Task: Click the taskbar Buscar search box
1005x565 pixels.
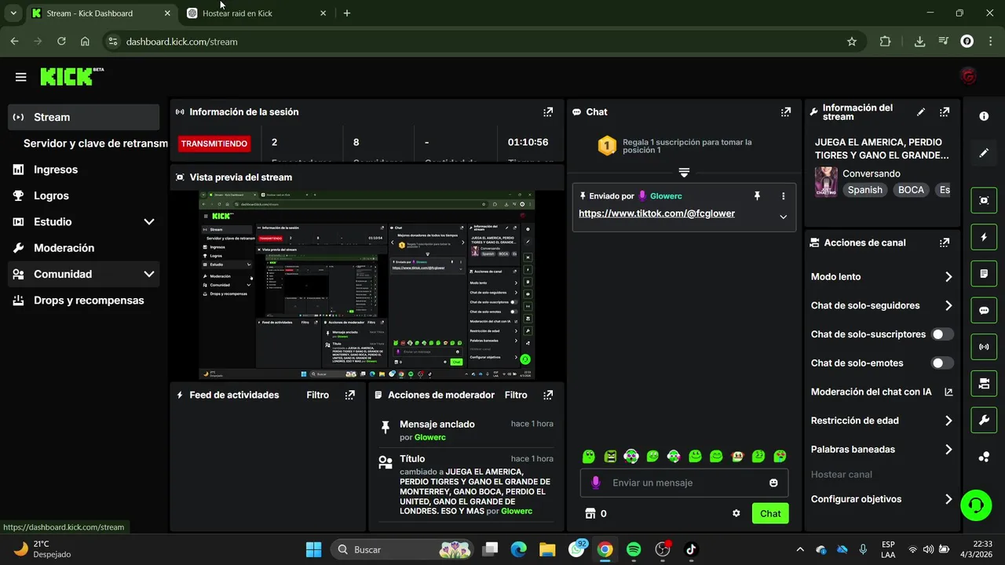Action: coord(403,549)
